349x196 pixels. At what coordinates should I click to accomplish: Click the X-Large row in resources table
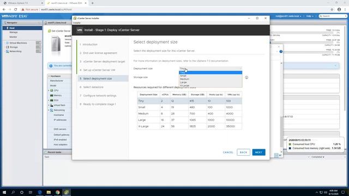(x=189, y=126)
